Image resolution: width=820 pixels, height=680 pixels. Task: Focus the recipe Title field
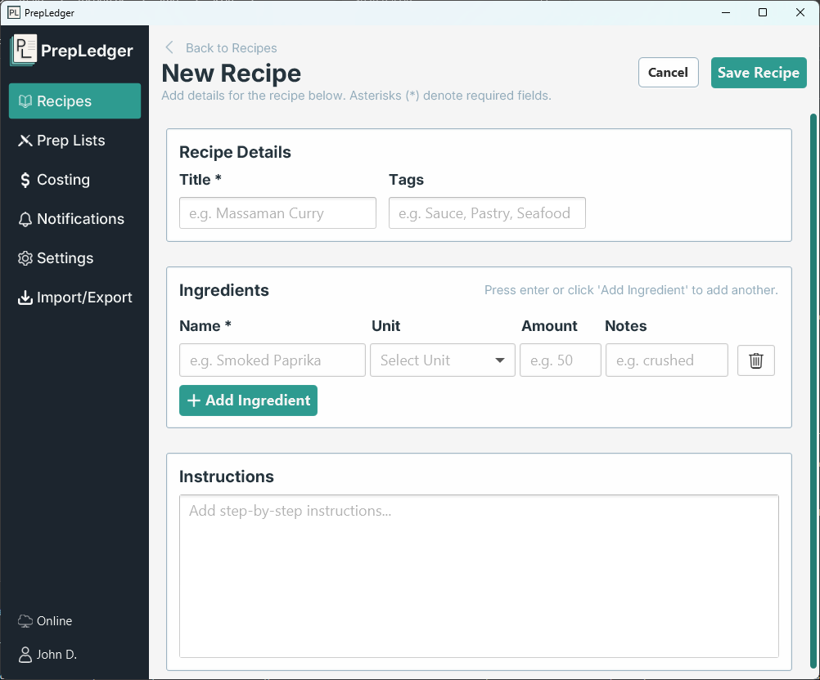(x=277, y=213)
